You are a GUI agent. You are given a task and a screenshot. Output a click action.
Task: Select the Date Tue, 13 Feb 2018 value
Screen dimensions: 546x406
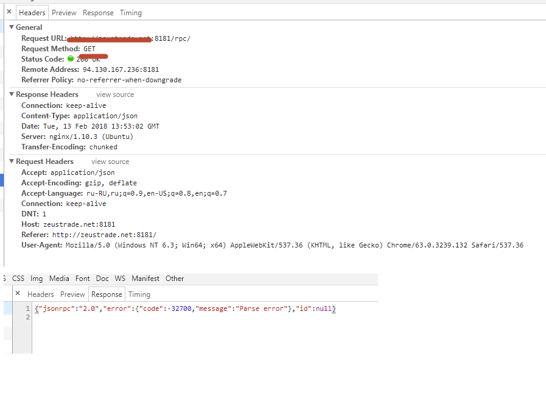[101, 126]
